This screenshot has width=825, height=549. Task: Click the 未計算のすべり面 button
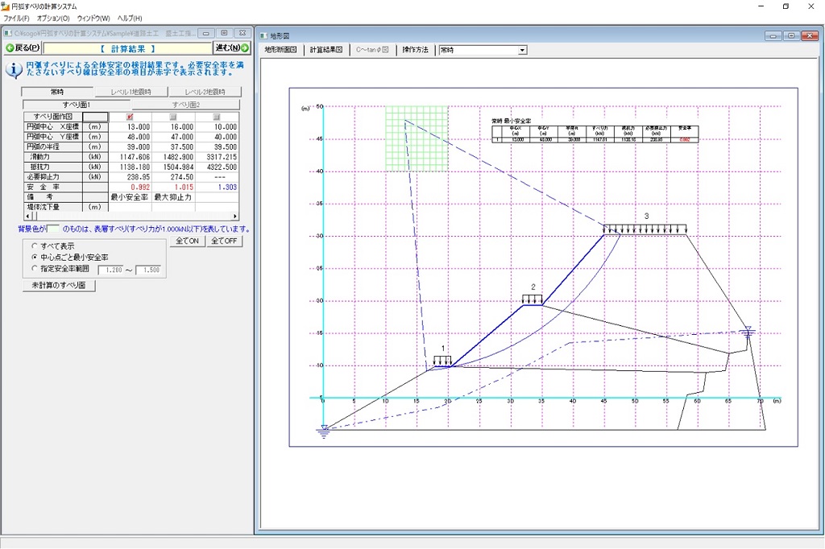59,285
